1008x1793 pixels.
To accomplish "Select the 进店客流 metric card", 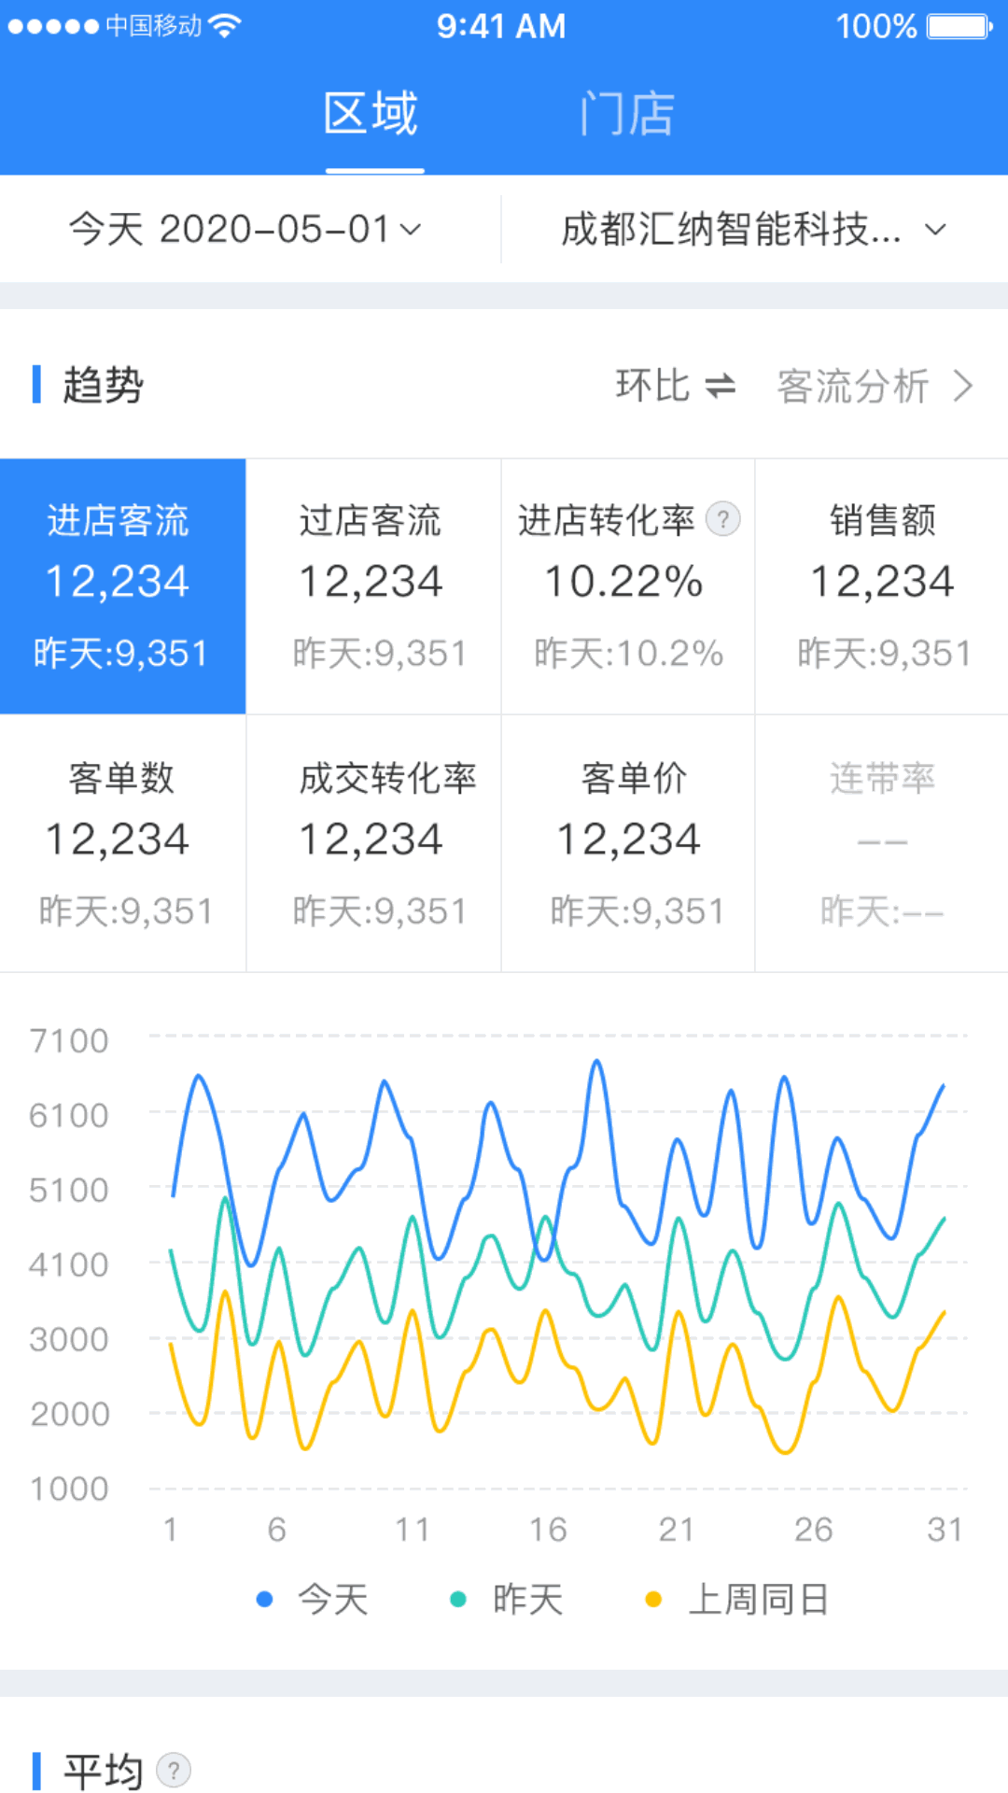I will [x=123, y=586].
